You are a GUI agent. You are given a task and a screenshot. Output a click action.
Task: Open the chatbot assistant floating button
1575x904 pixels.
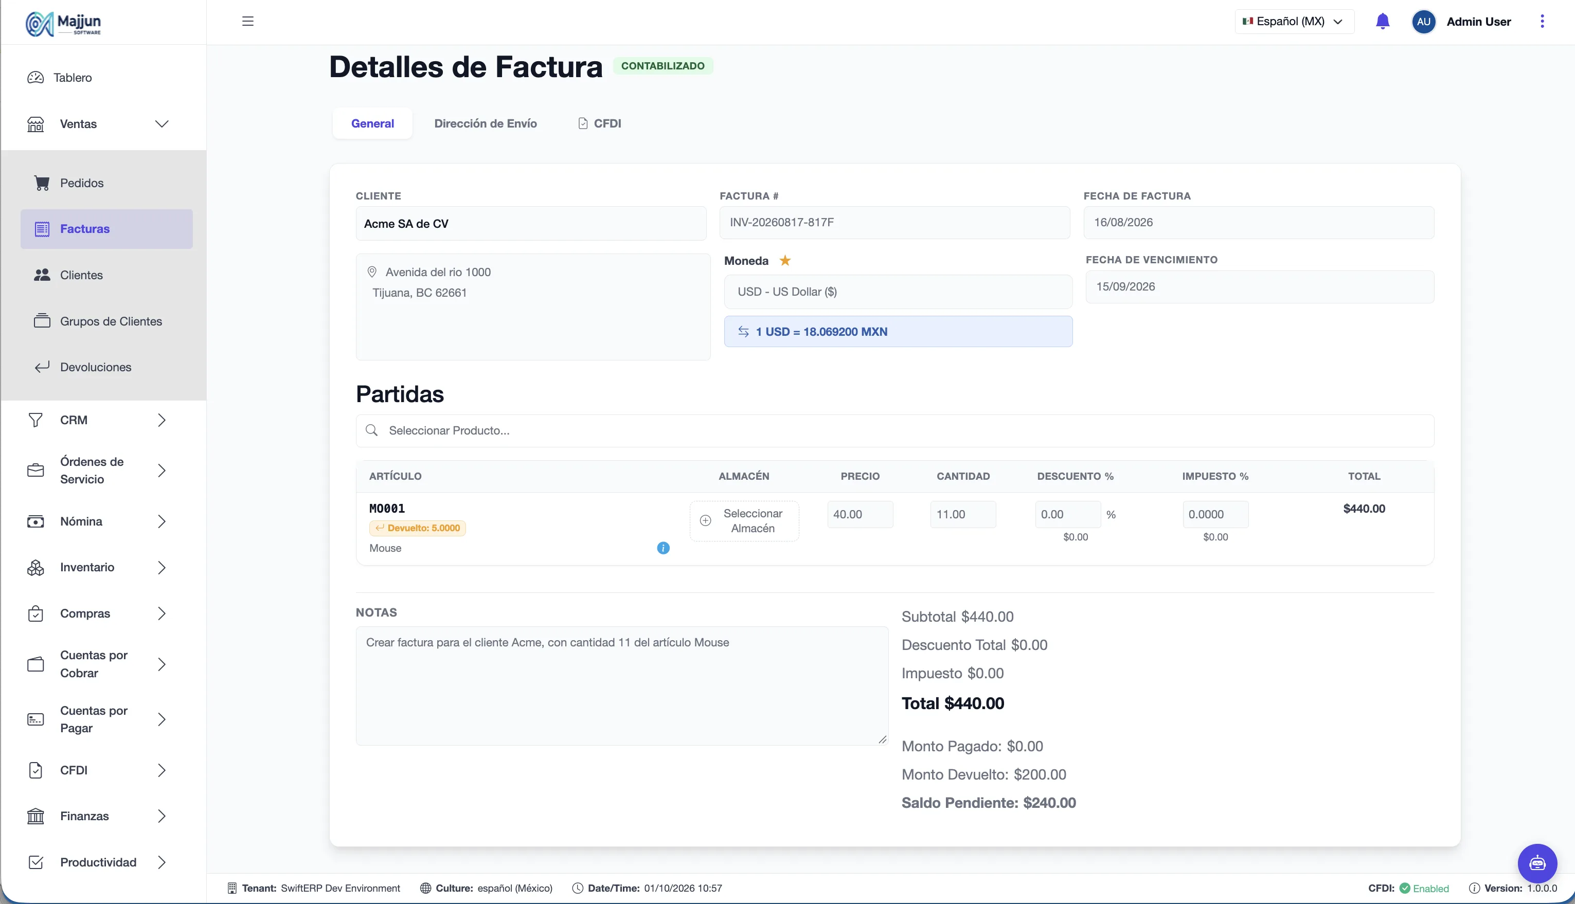[x=1537, y=863]
